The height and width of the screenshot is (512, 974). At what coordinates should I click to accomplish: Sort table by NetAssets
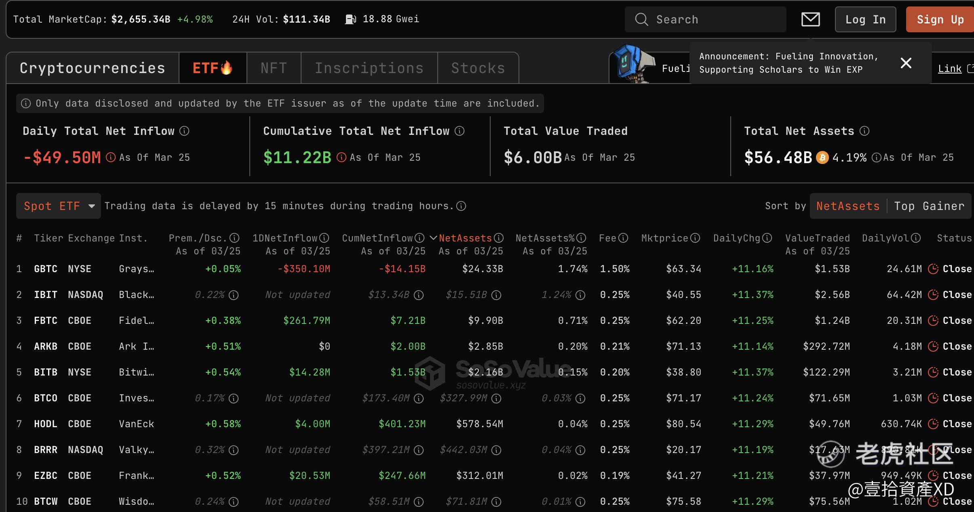coord(848,206)
